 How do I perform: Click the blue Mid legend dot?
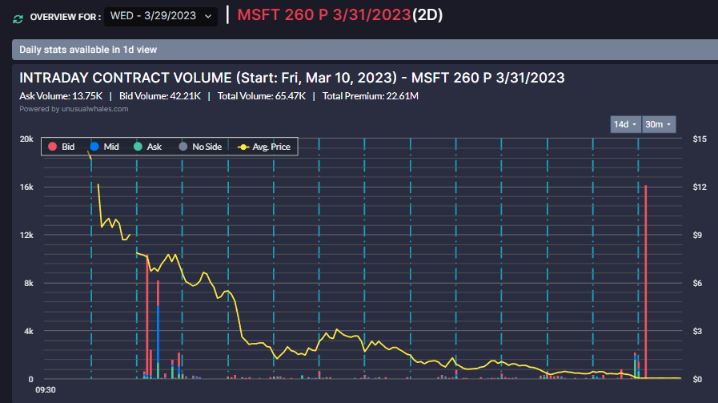tap(94, 147)
